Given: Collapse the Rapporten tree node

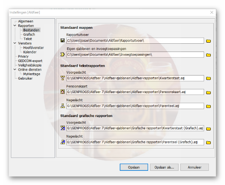Looking at the screenshot, I should click(x=15, y=26).
